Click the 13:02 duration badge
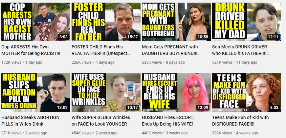Image resolution: width=286 pixels, height=138 pixels. click(62, 108)
